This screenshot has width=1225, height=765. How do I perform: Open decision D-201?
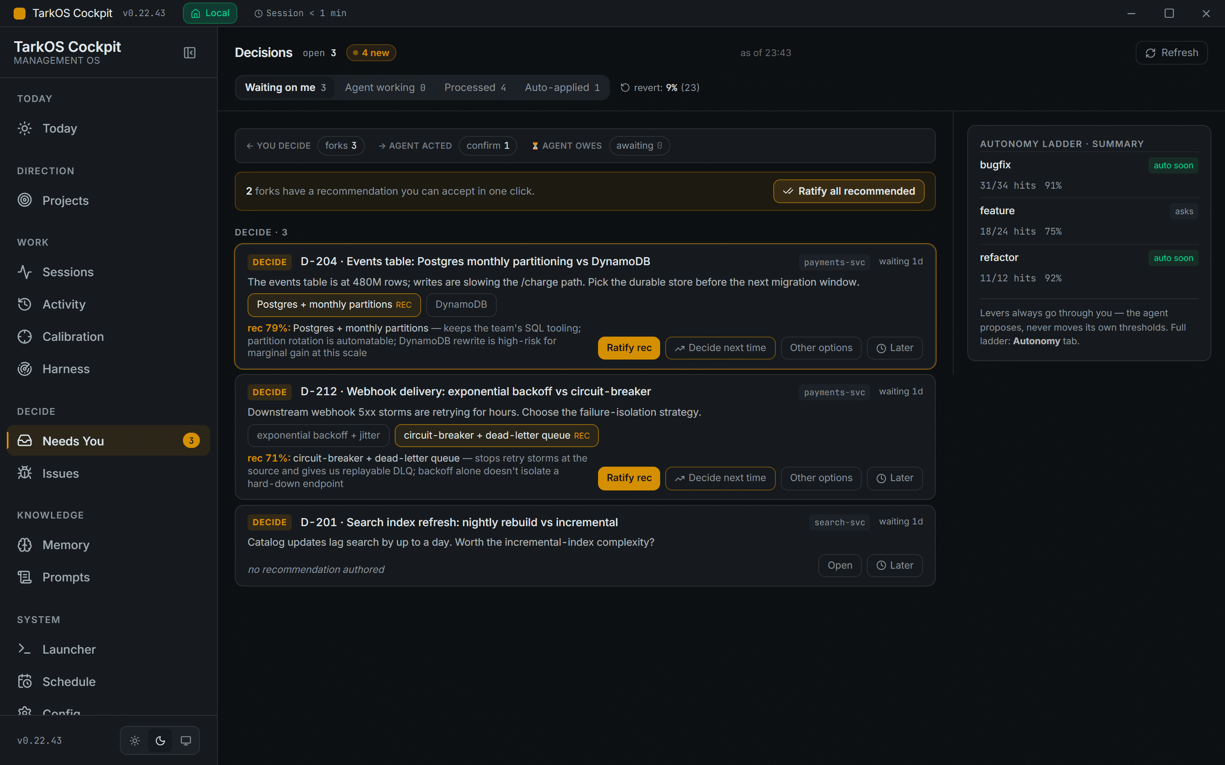(840, 566)
